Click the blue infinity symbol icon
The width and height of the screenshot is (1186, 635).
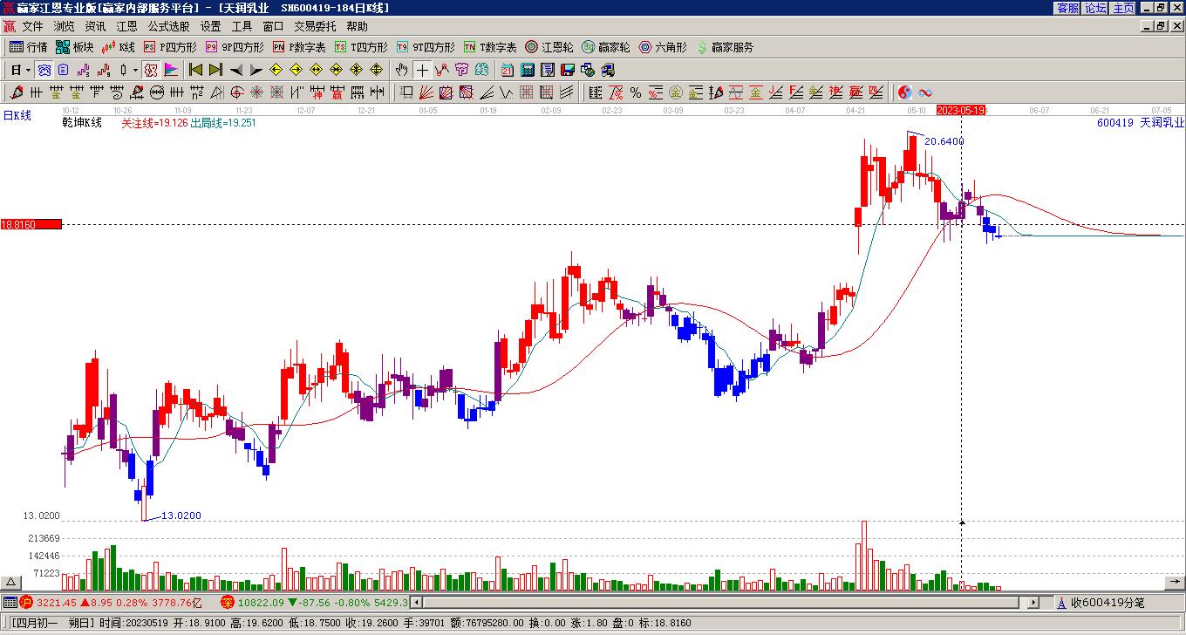point(925,92)
